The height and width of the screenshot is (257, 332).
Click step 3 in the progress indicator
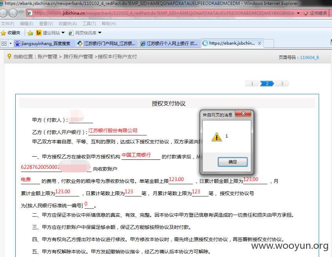[x=282, y=84]
